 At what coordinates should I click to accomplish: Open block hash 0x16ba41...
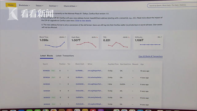point(80,77)
